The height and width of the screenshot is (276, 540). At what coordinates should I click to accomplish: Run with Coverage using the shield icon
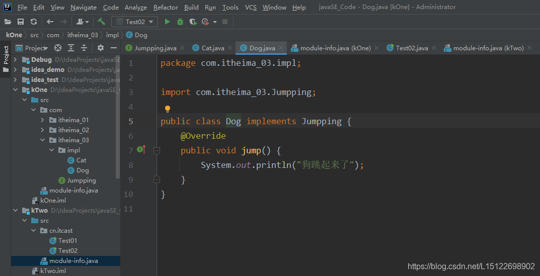tap(193, 22)
